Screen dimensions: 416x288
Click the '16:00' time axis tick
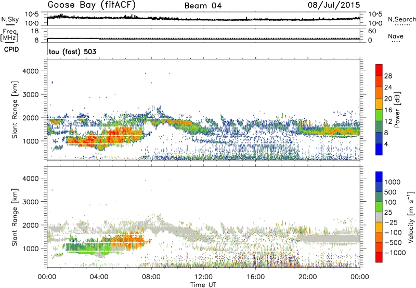(x=255, y=277)
